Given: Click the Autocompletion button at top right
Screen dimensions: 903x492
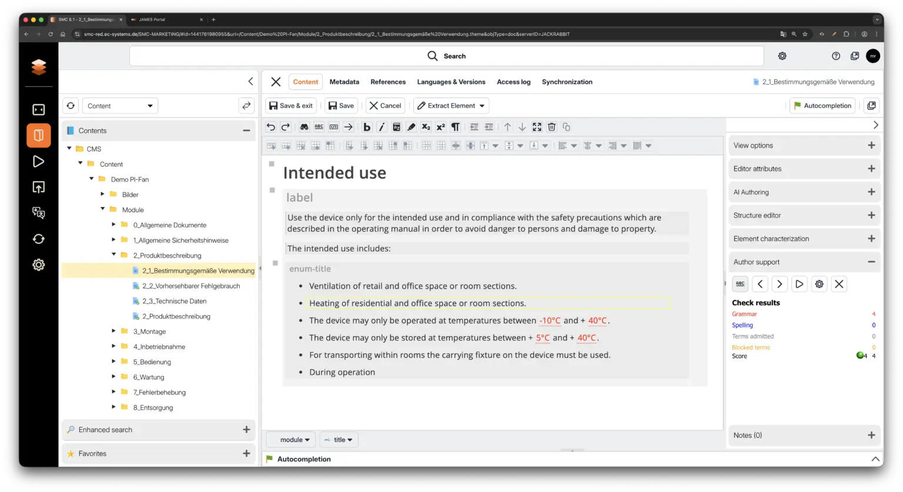Looking at the screenshot, I should click(822, 106).
